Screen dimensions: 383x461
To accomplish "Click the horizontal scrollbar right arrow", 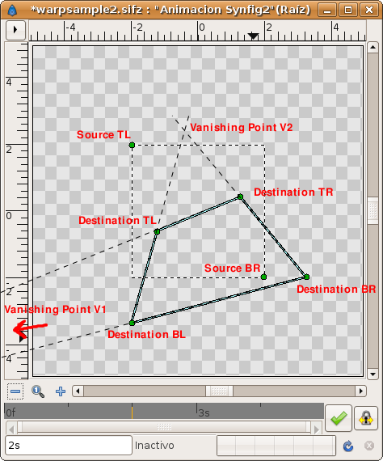I will [x=361, y=391].
